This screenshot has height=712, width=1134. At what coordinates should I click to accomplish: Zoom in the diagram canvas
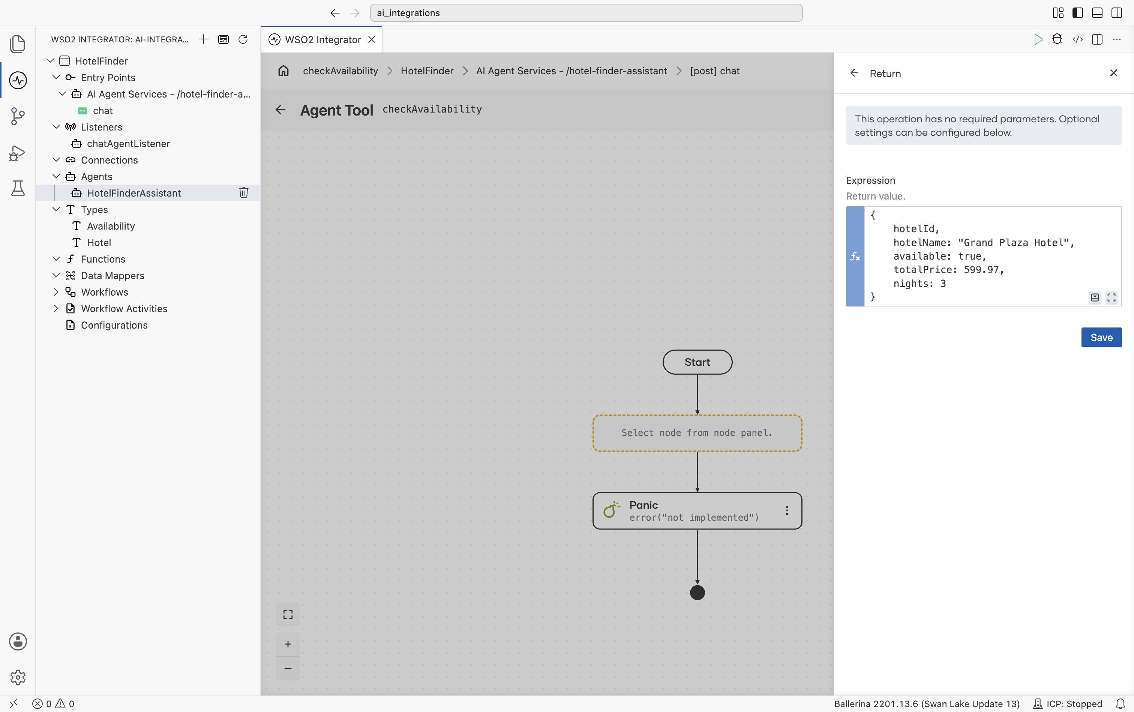coord(288,644)
